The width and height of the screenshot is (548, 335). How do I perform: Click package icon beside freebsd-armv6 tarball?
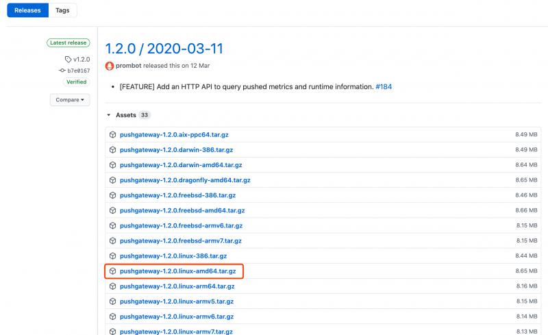pyautogui.click(x=112, y=225)
